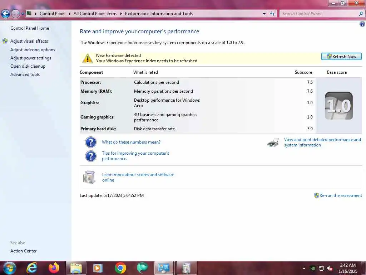The image size is (366, 275).
Task: Open the recent pages dropdown arrow
Action: point(23,14)
